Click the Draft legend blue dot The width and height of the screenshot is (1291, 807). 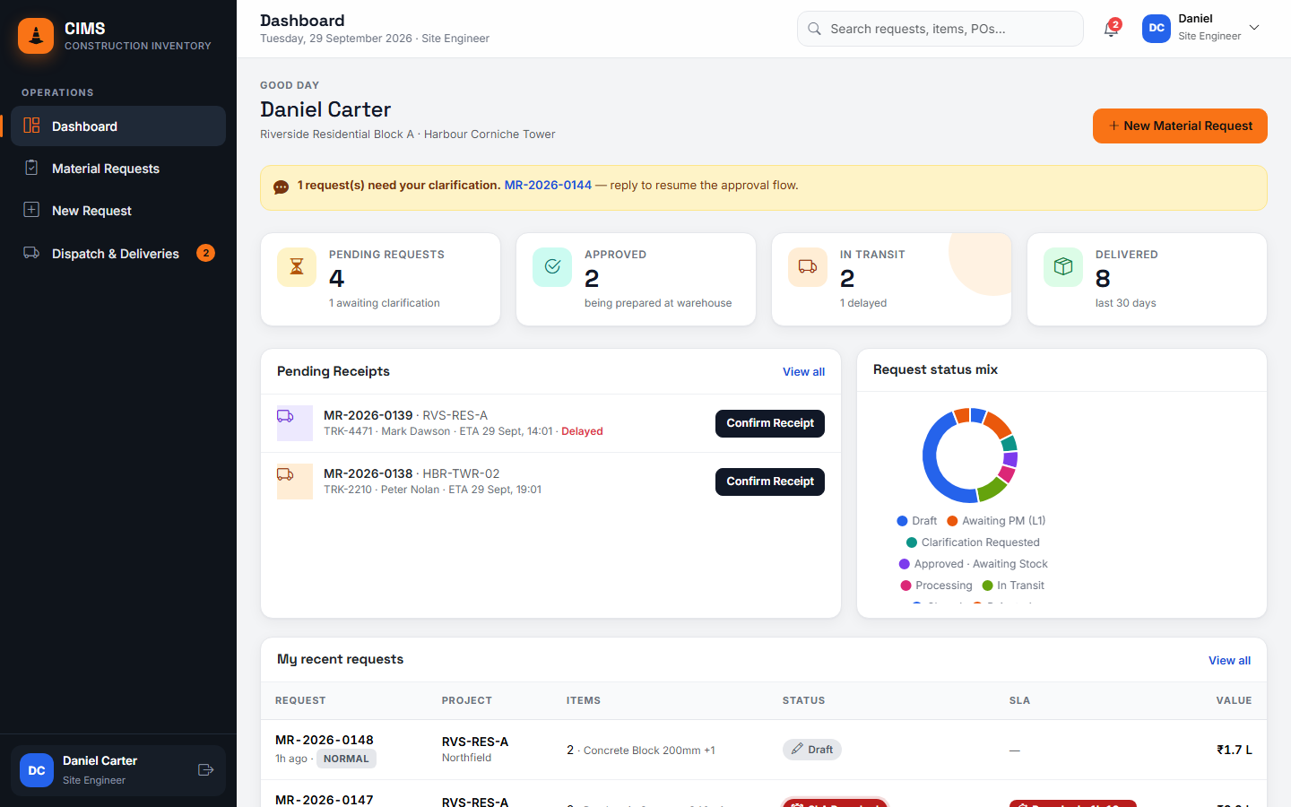point(902,521)
